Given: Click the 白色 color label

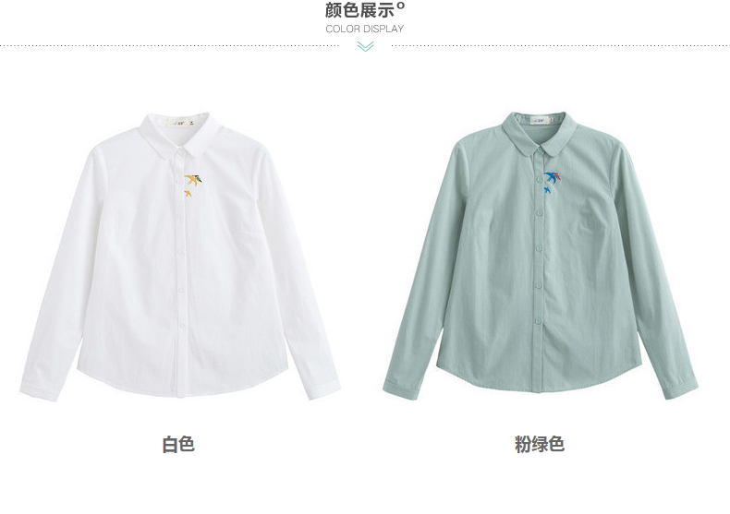Looking at the screenshot, I should [178, 444].
